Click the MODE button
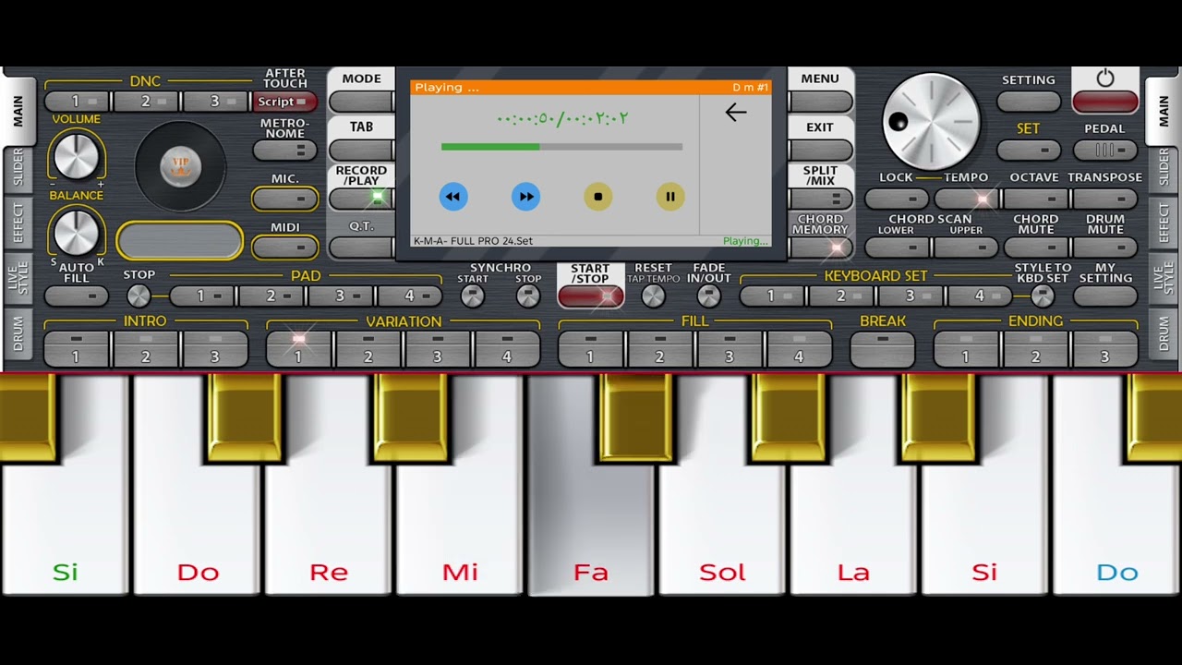This screenshot has width=1182, height=665. coord(361,101)
